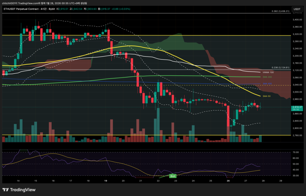Screen dimensions: 306x196
Task: Open the USDT currency selector
Action: click(x=297, y=9)
